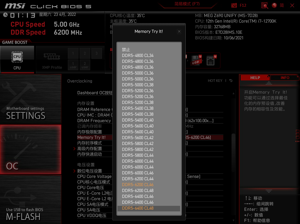Close the Memory Try It! popup
Image resolution: width=300 pixels, height=224 pixels.
point(179,31)
